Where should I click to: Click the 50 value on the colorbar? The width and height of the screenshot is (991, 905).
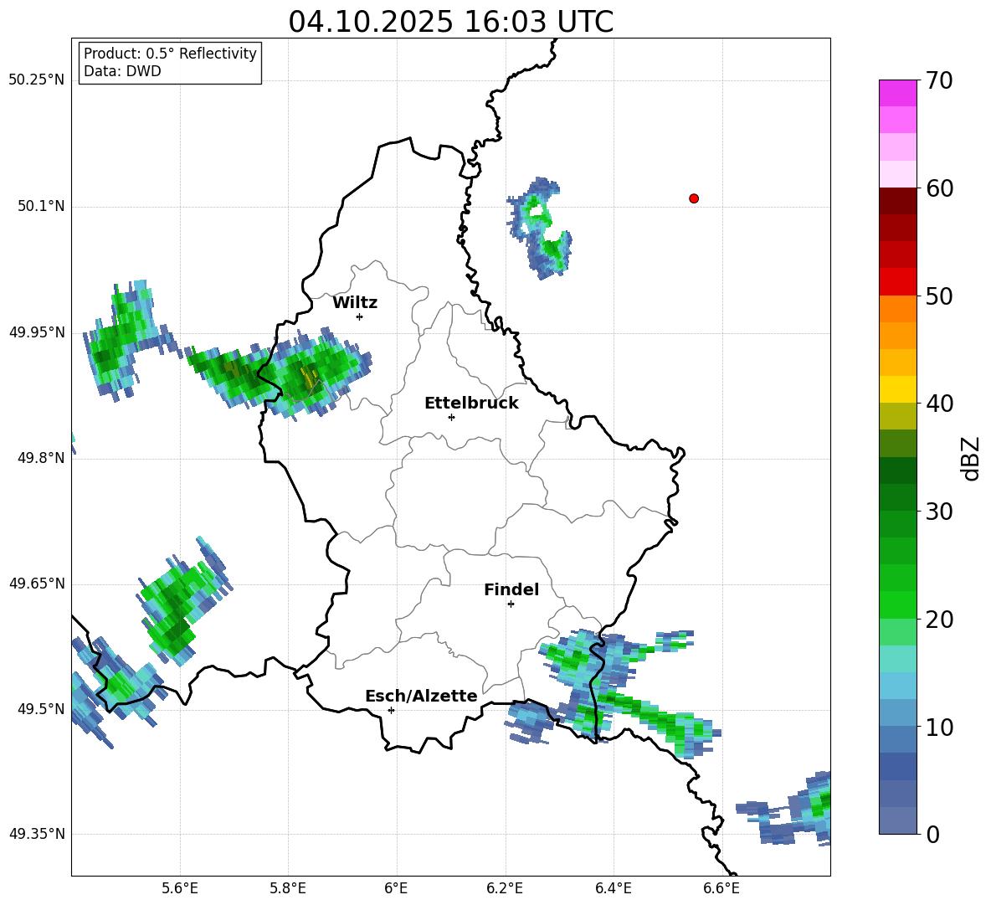tap(938, 296)
